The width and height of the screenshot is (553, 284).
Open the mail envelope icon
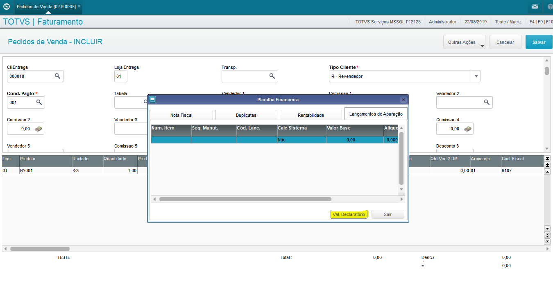coord(535,7)
